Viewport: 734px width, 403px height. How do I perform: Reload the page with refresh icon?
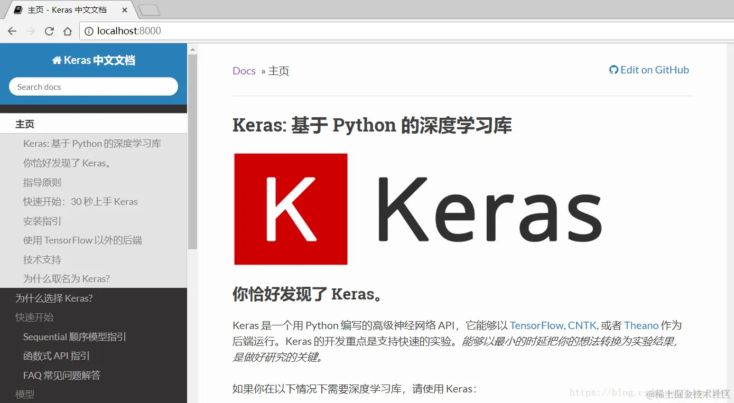(49, 31)
